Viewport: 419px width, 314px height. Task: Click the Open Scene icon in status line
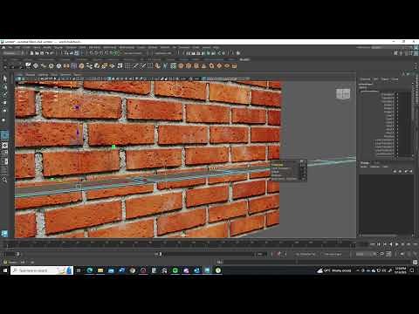point(37,53)
